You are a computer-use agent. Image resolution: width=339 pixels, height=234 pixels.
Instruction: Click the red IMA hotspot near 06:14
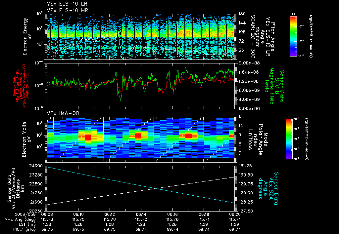click(x=138, y=136)
